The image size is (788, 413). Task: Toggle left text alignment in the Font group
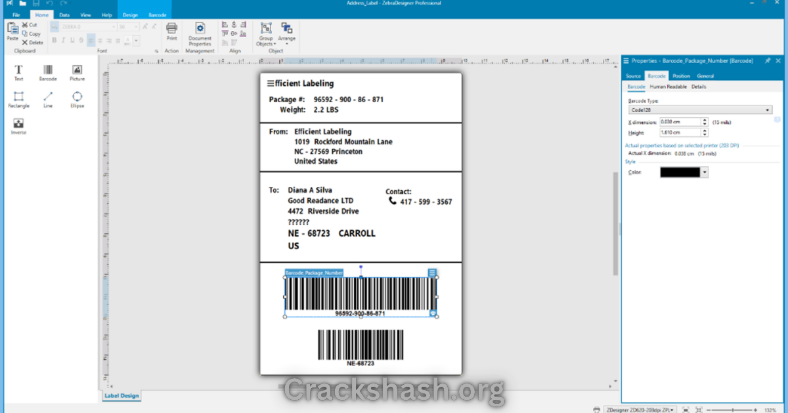click(91, 40)
